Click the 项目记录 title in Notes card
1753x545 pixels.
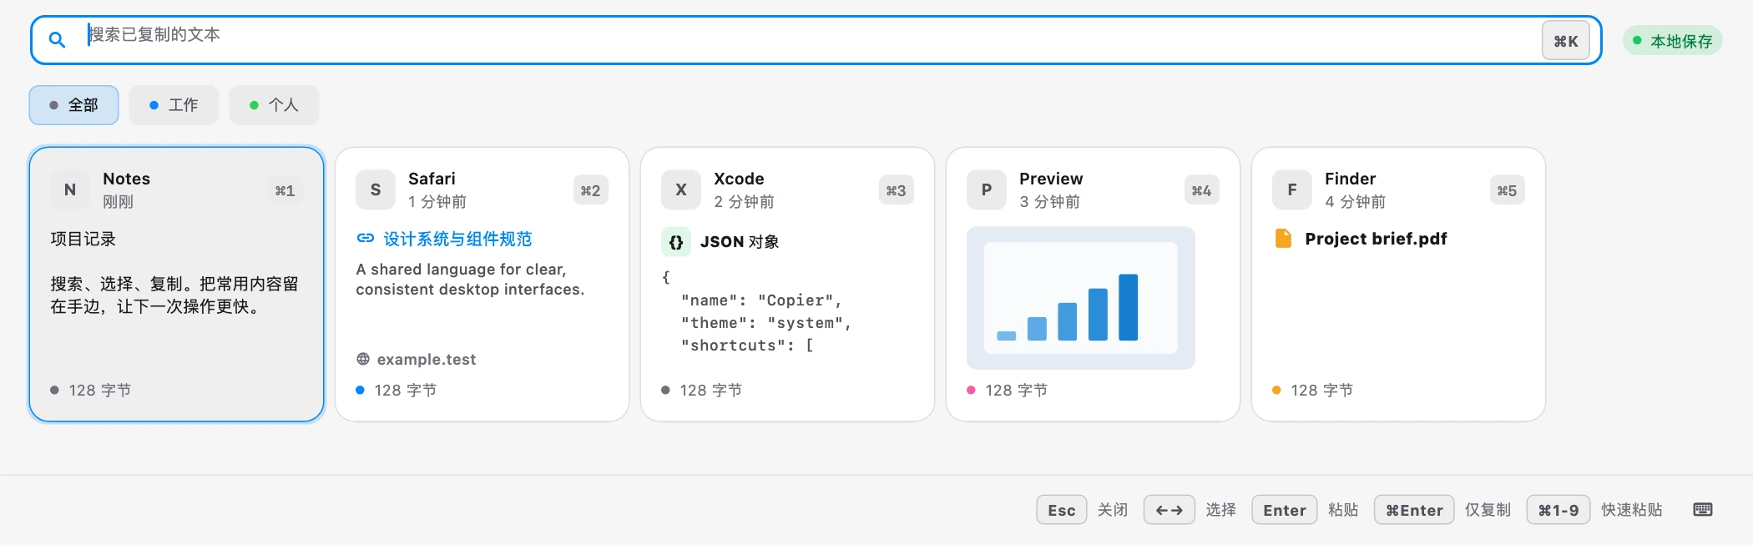click(x=83, y=239)
